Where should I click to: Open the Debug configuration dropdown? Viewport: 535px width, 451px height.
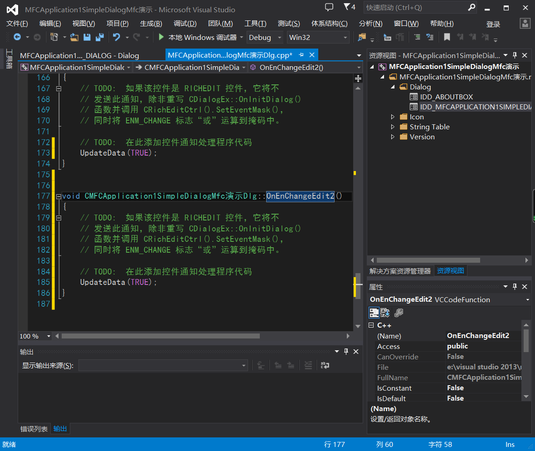(265, 38)
